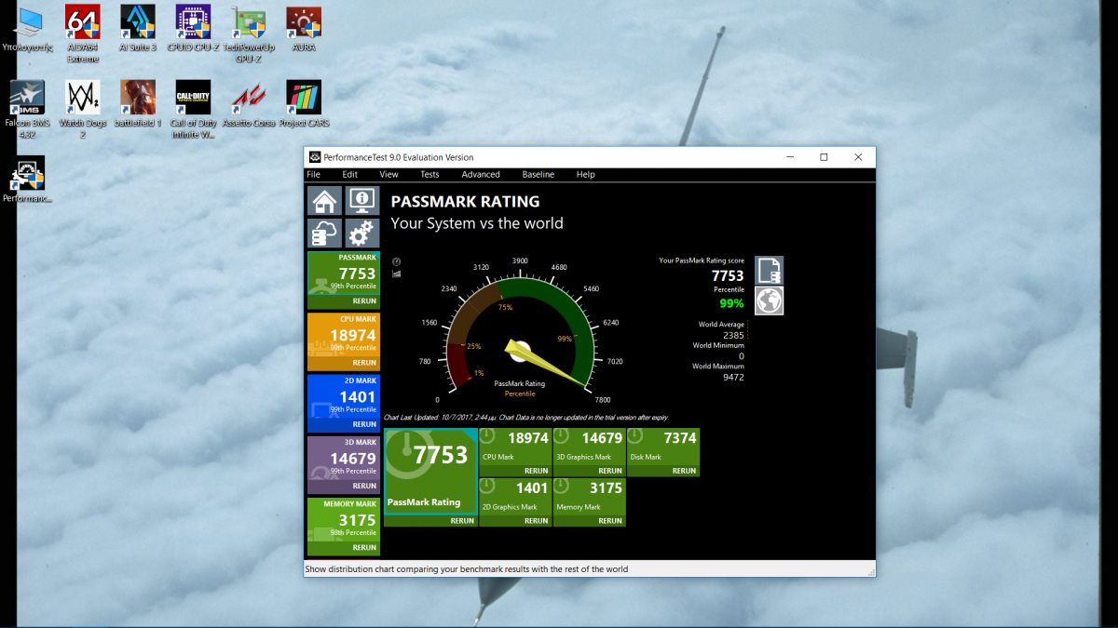
Task: Click the status bar distribution chart message
Action: pyautogui.click(x=467, y=569)
